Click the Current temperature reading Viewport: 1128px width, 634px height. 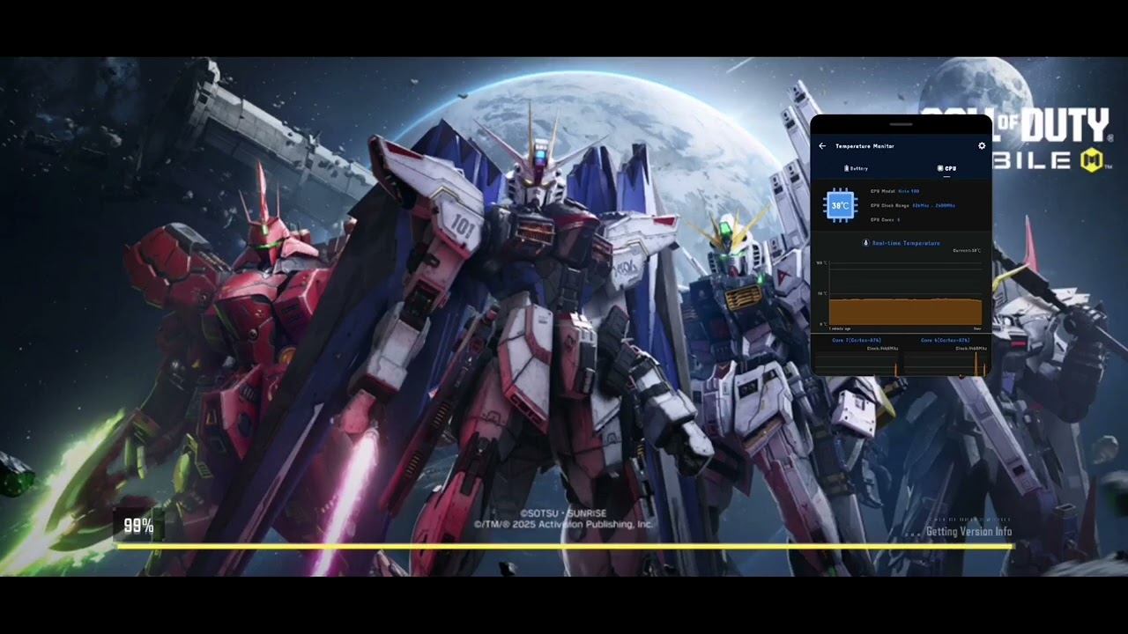[967, 251]
